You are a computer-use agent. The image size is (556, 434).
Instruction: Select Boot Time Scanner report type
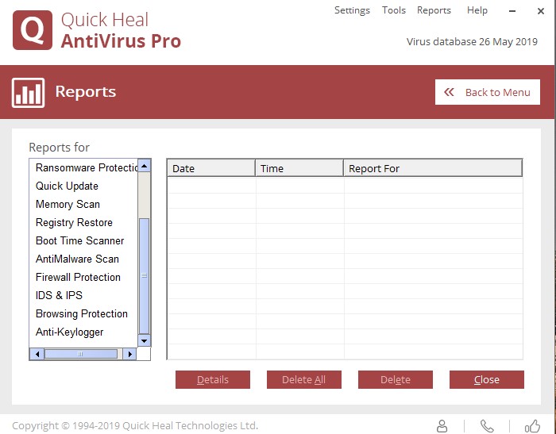click(x=79, y=240)
